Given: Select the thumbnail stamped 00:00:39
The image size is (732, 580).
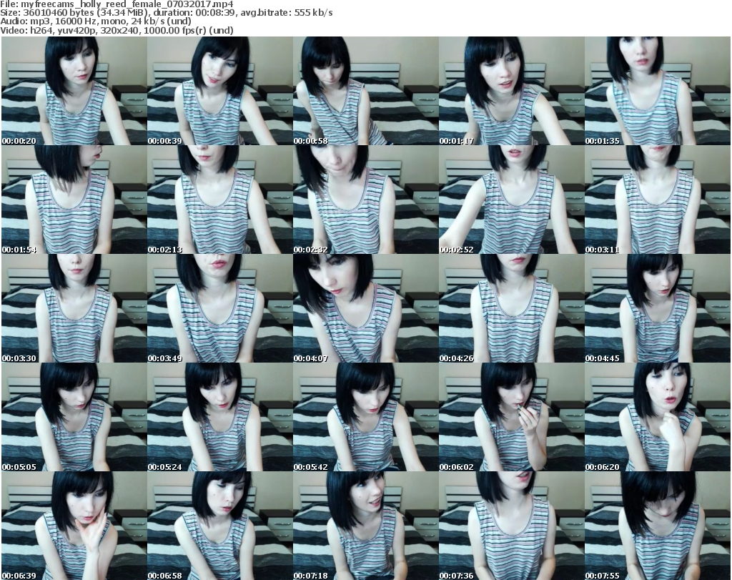Looking at the screenshot, I should coord(220,91).
